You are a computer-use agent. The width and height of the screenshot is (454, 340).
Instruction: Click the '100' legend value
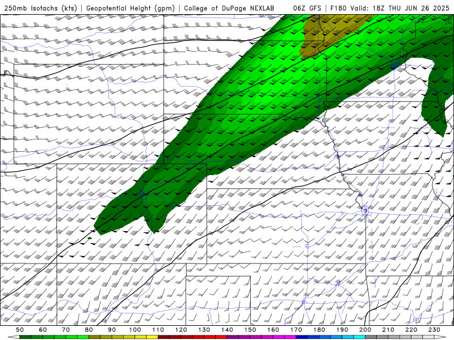135,330
